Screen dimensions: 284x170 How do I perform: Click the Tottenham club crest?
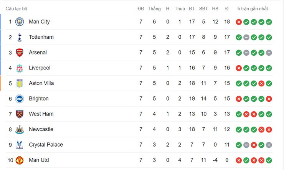click(x=20, y=37)
